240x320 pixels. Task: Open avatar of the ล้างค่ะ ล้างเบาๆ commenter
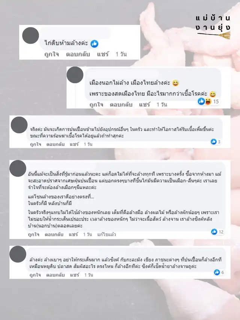(x=18, y=254)
